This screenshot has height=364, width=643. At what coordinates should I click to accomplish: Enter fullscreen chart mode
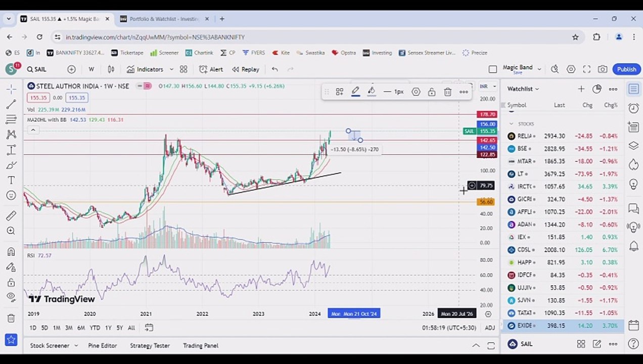[586, 69]
